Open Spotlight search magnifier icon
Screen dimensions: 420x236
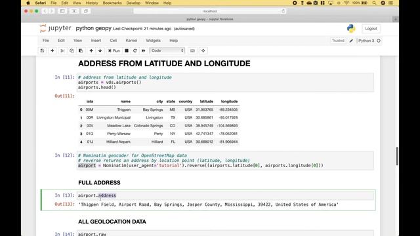[374, 3]
